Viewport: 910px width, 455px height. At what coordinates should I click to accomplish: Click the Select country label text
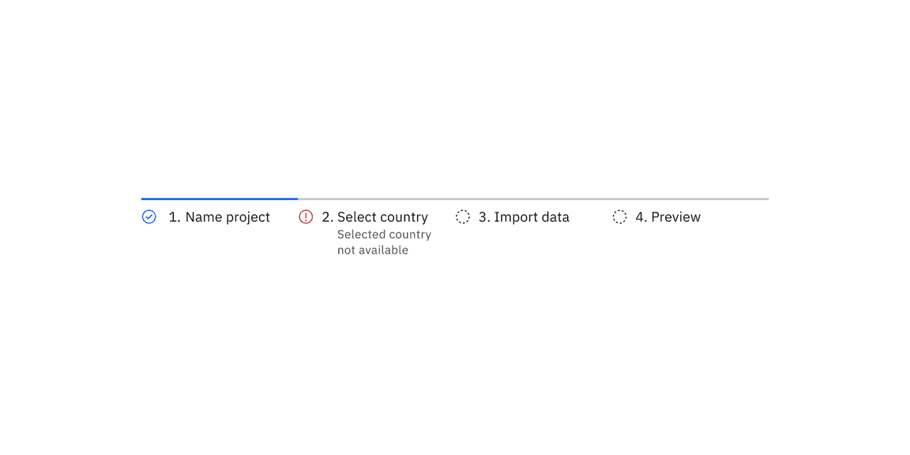tap(374, 216)
